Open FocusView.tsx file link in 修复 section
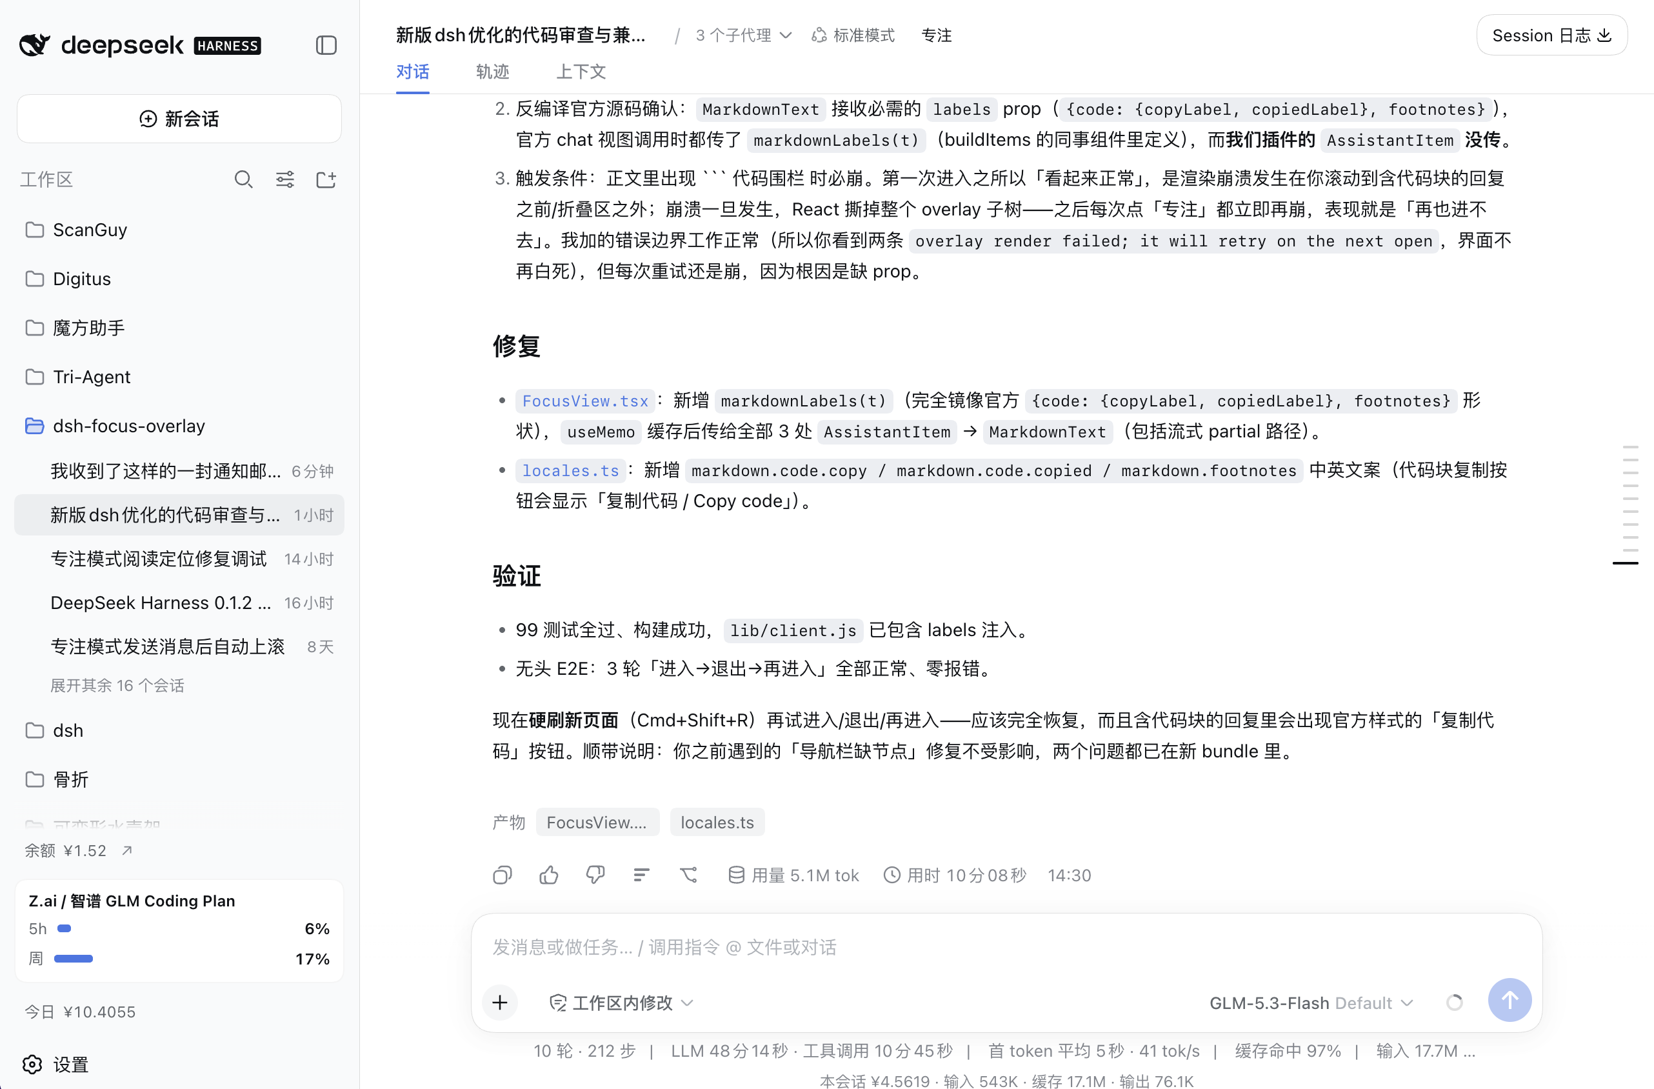1654x1089 pixels. tap(584, 401)
